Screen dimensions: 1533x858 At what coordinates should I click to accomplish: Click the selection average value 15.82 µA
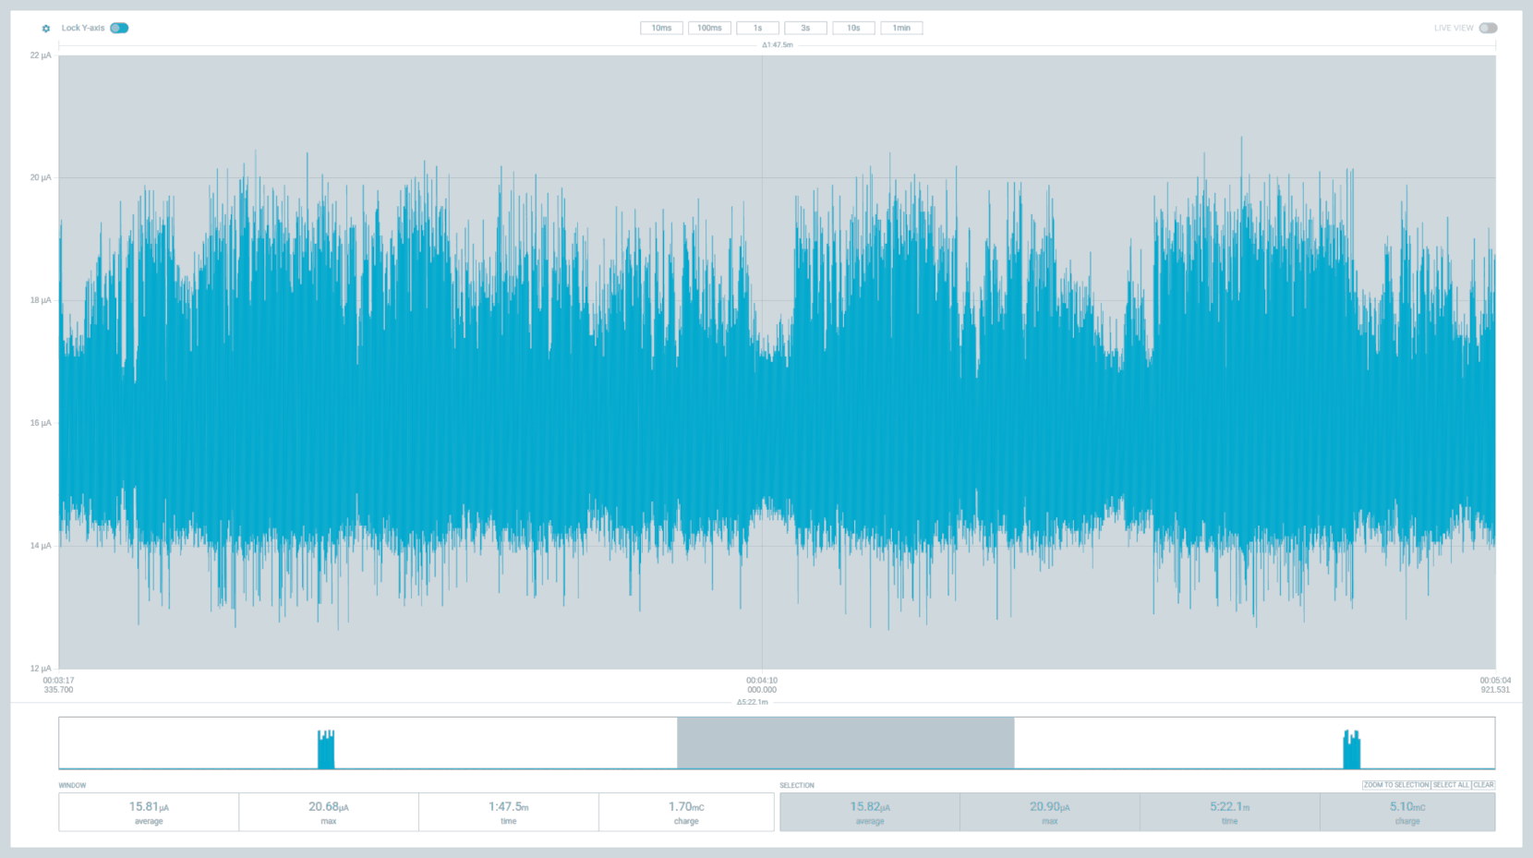click(x=870, y=807)
